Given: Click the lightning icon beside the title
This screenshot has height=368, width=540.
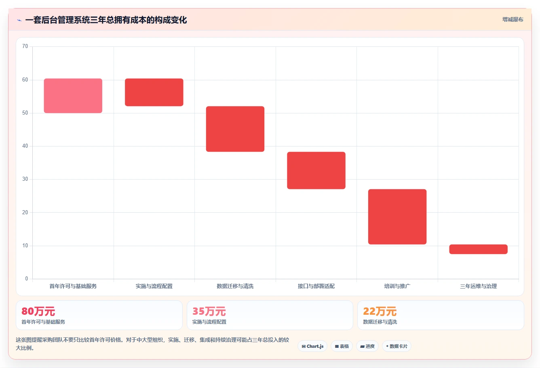Looking at the screenshot, I should point(19,20).
